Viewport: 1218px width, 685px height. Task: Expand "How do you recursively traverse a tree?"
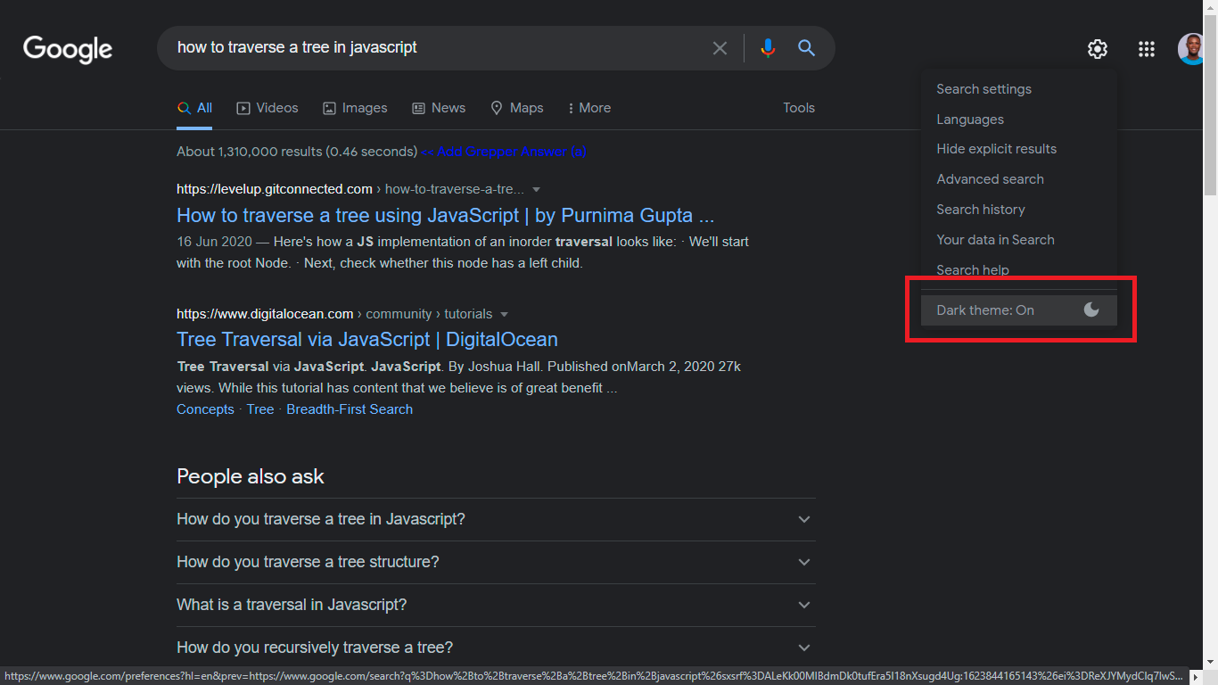point(496,648)
